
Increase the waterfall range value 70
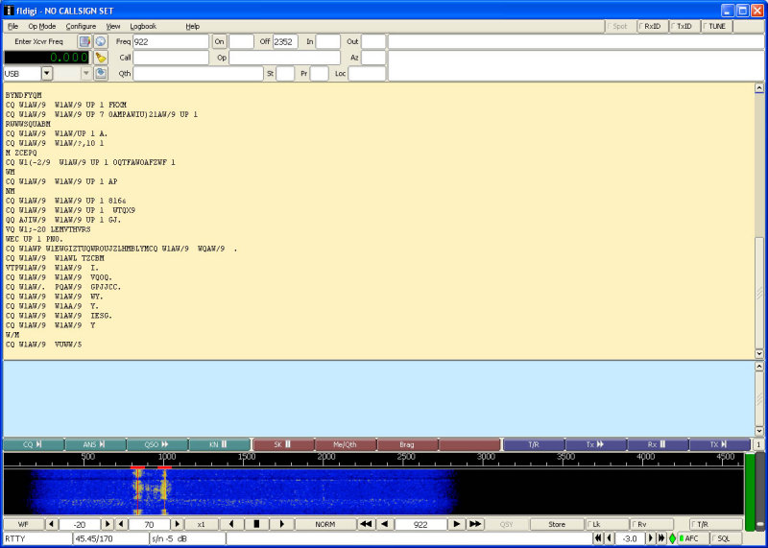(x=178, y=525)
